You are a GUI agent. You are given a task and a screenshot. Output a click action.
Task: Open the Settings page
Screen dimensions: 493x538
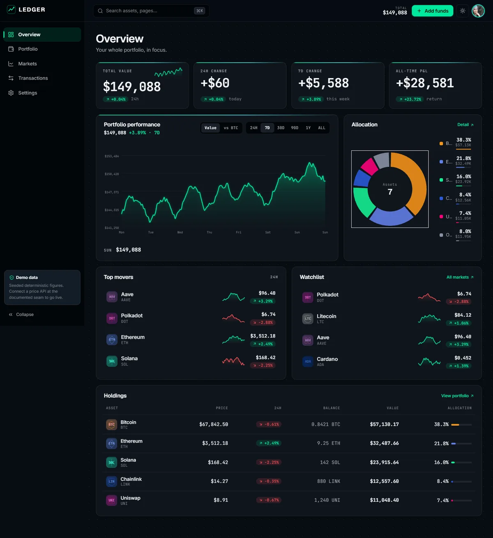click(42, 93)
